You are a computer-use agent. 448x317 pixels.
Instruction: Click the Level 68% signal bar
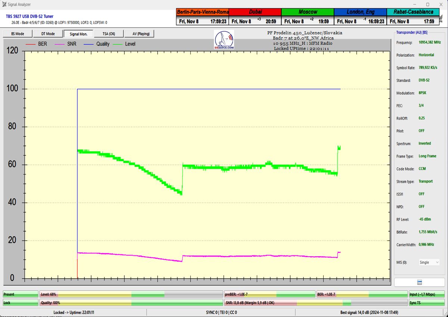[x=131, y=295]
